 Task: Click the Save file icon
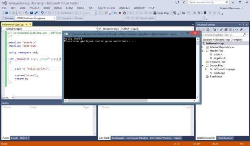[x=31, y=13]
